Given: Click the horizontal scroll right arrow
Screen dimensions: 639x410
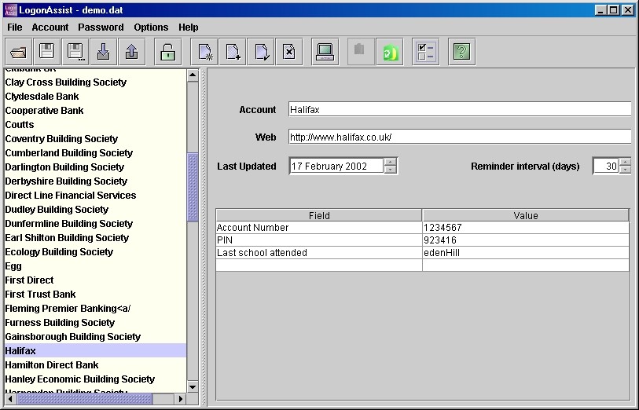Looking at the screenshot, I should (180, 399).
